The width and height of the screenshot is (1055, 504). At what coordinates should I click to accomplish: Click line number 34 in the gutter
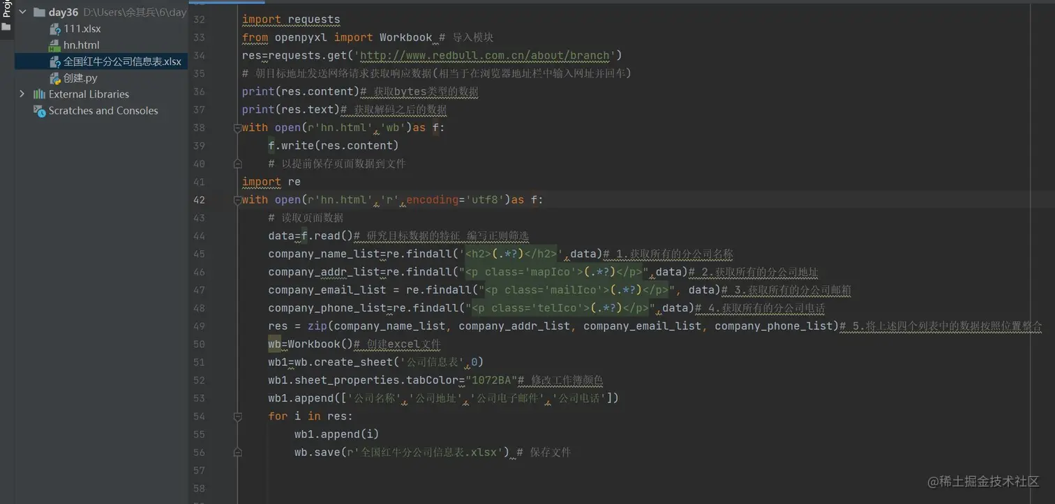pos(198,56)
